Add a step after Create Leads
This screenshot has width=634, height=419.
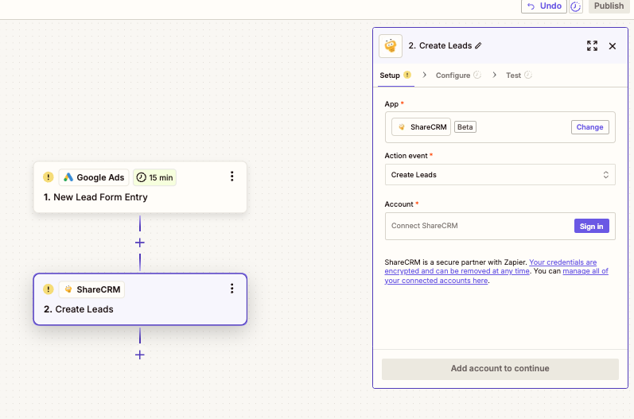click(x=140, y=355)
